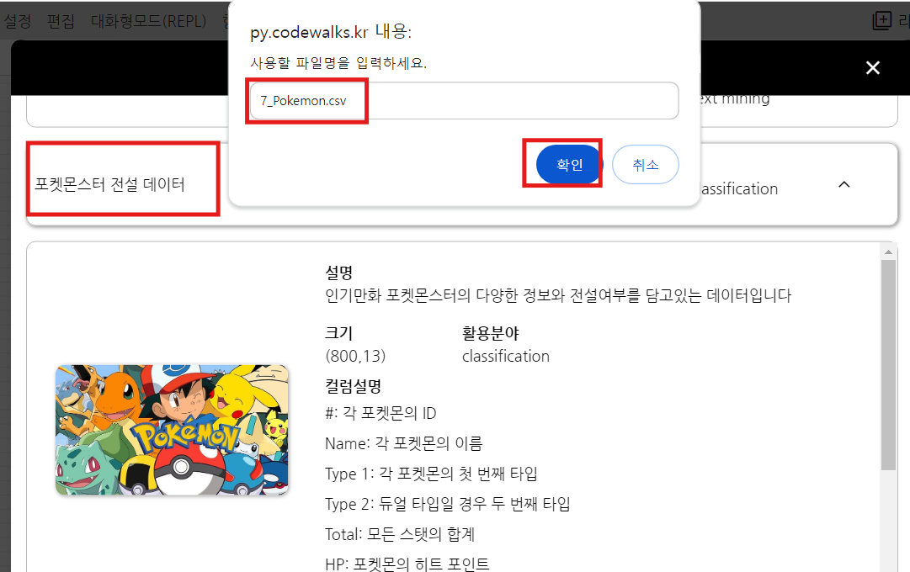Select the '사용할 파일명을 입력하세요.' prompt text
This screenshot has width=910, height=572.
click(338, 63)
